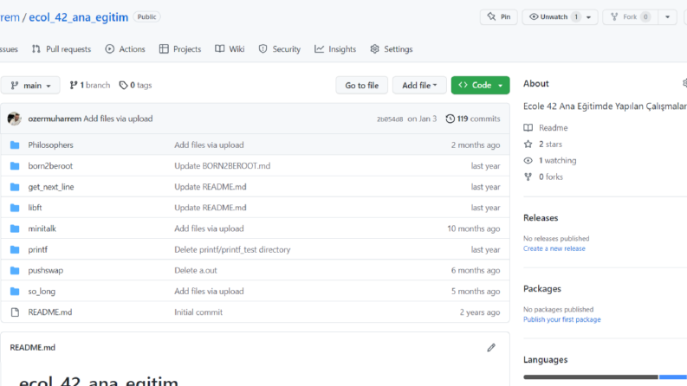Click the so_long folder icon
687x386 pixels.
tap(15, 291)
